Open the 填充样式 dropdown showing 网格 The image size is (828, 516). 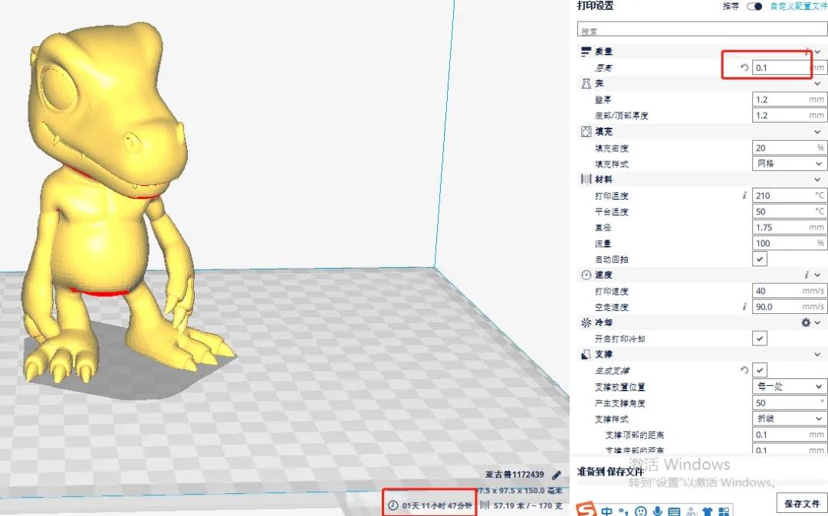[x=788, y=164]
